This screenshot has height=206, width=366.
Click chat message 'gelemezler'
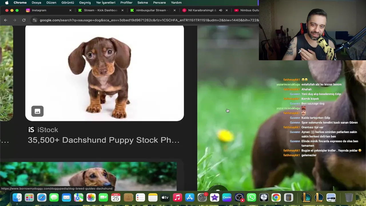309,155
